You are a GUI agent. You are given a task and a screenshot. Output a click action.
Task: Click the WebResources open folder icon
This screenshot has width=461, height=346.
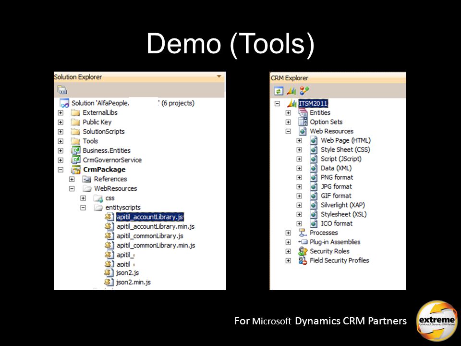coord(87,188)
